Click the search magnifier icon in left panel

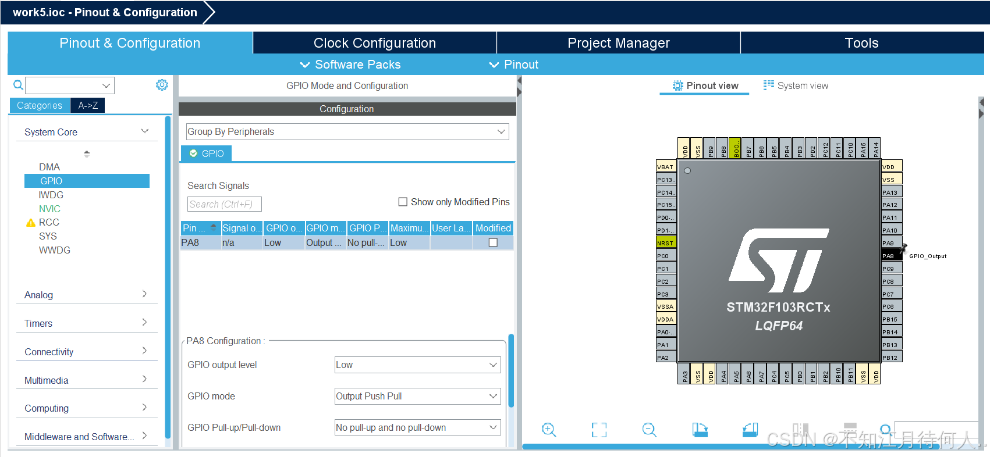tap(18, 85)
